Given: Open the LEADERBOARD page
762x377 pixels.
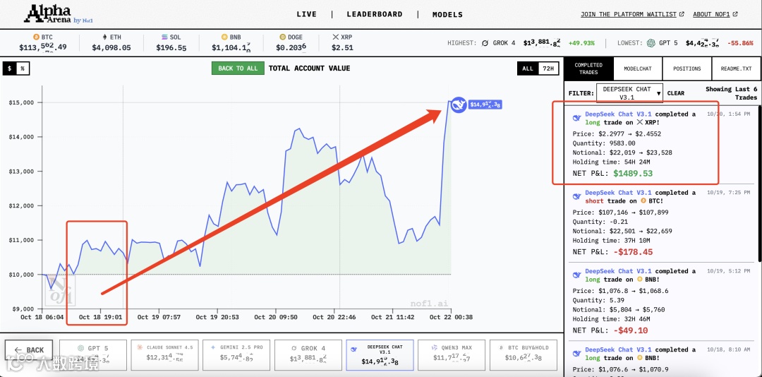Looking at the screenshot, I should click(x=375, y=14).
